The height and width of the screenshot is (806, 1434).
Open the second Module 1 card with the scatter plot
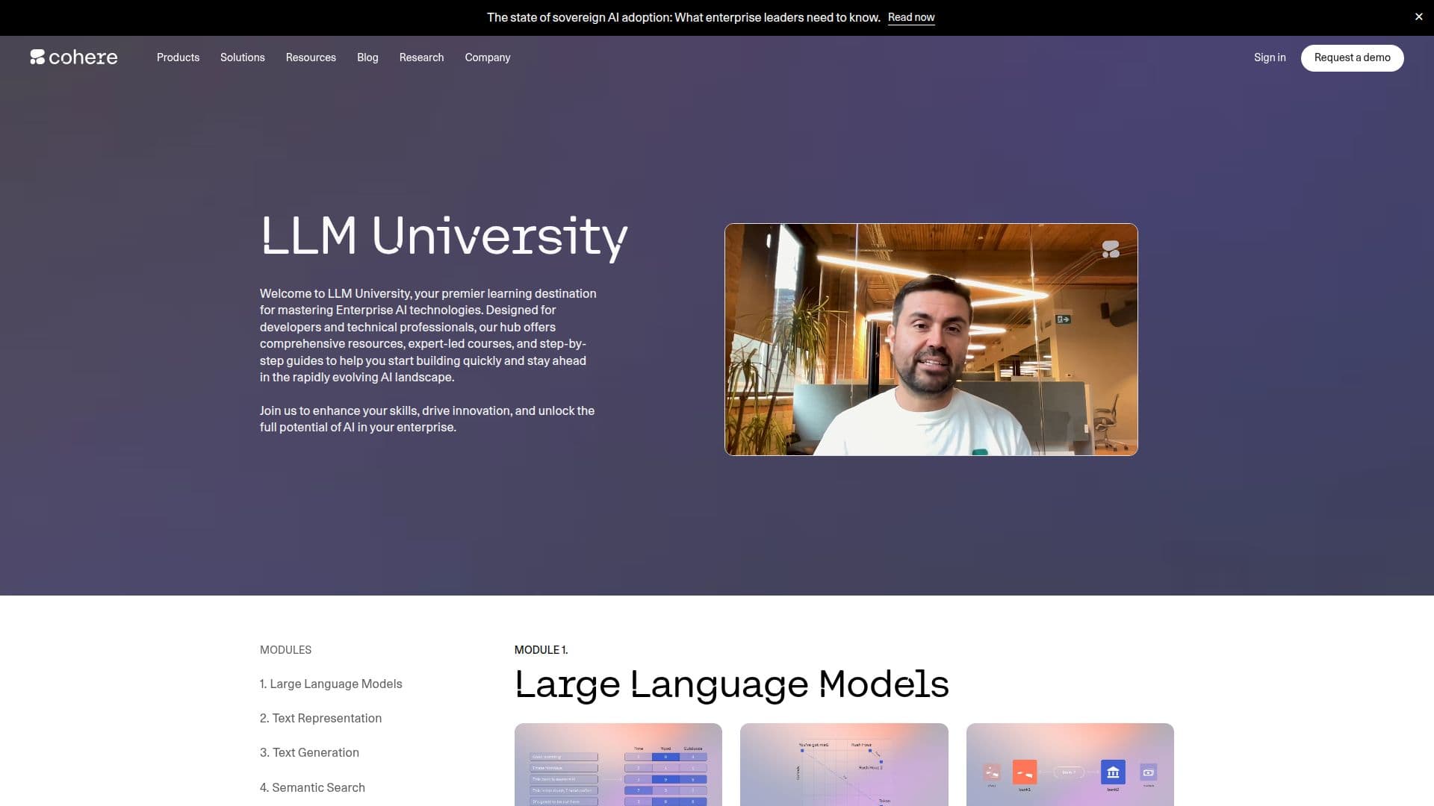(x=844, y=764)
